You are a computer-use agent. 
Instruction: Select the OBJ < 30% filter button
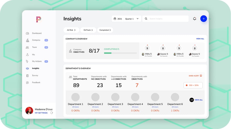(193, 85)
